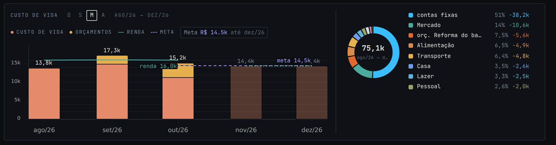Click the -10,6k amount for Mercado
Image resolution: width=556 pixels, height=145 pixels.
tap(519, 25)
